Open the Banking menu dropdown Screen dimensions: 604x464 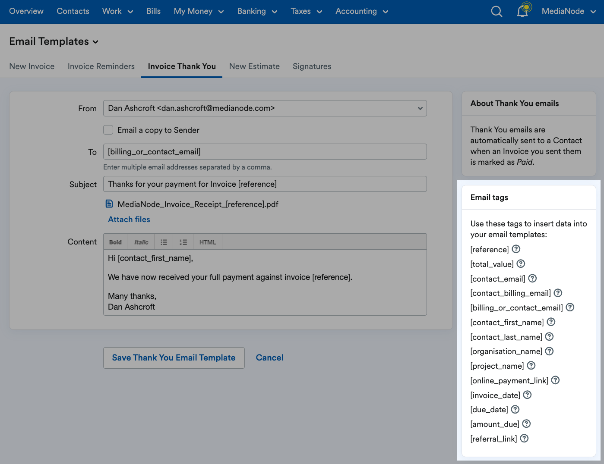point(257,11)
